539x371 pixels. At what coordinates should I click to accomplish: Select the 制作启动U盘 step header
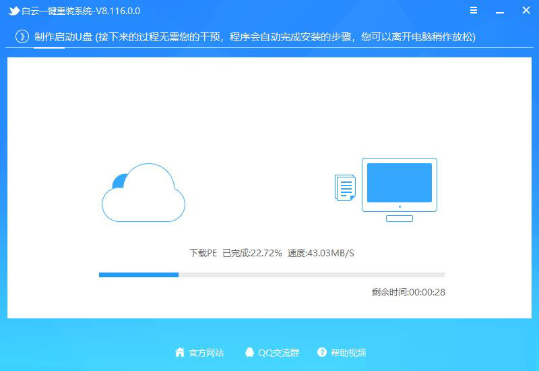point(63,37)
